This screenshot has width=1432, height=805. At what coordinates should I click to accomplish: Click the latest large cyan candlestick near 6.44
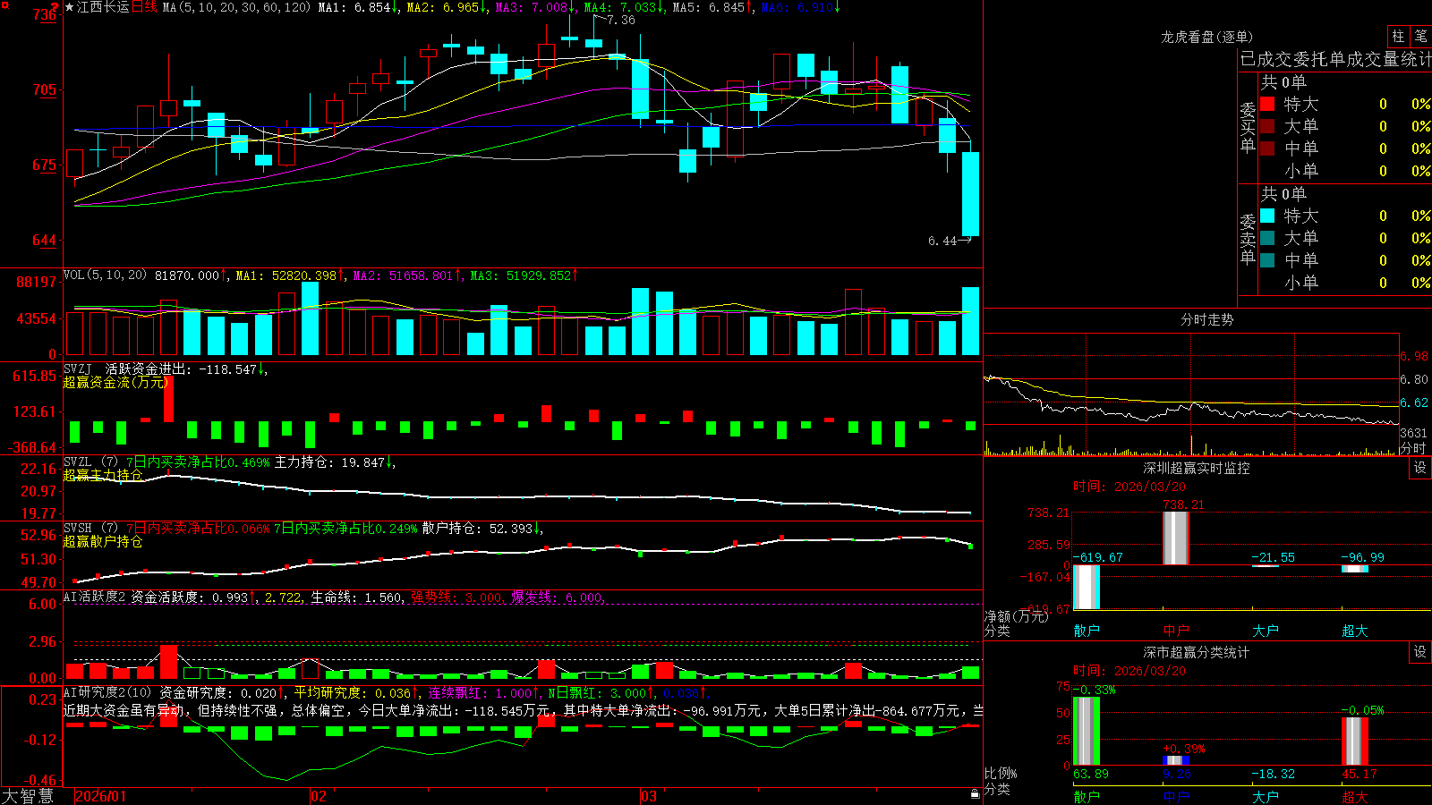point(970,194)
